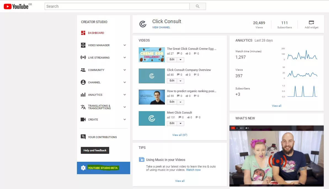Click the search magnifier button
The height and width of the screenshot is (189, 329).
coord(198,6)
